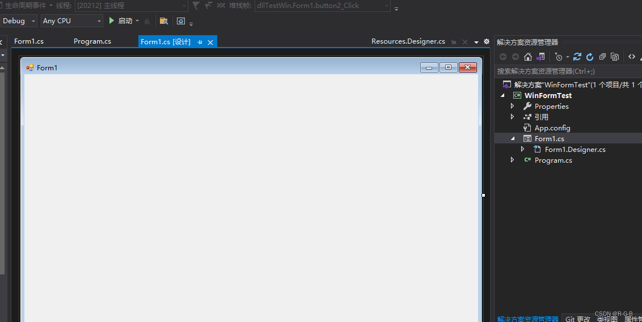The image size is (642, 322).
Task: Click the Form1 window icon in the designer
Action: point(30,67)
